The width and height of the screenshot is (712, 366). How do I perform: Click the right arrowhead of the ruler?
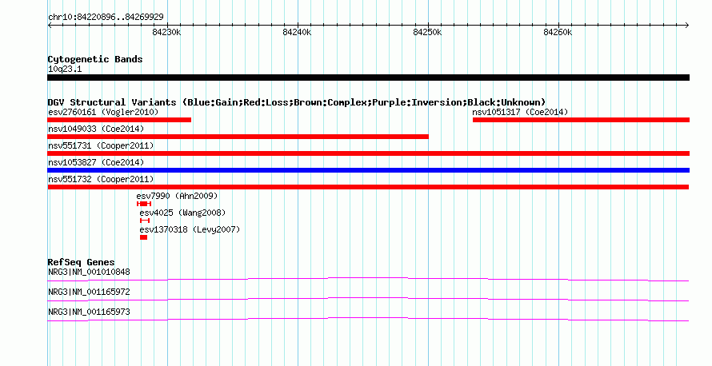coord(687,26)
